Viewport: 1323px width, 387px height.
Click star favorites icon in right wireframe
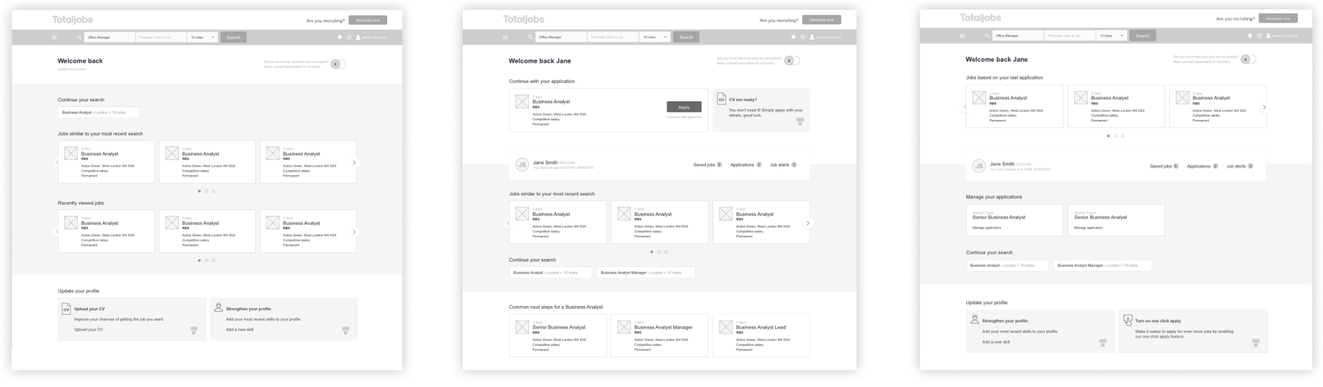coord(1259,36)
